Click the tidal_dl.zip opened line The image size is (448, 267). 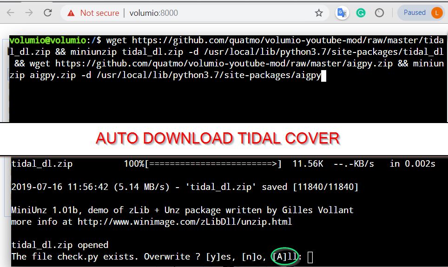click(x=59, y=245)
